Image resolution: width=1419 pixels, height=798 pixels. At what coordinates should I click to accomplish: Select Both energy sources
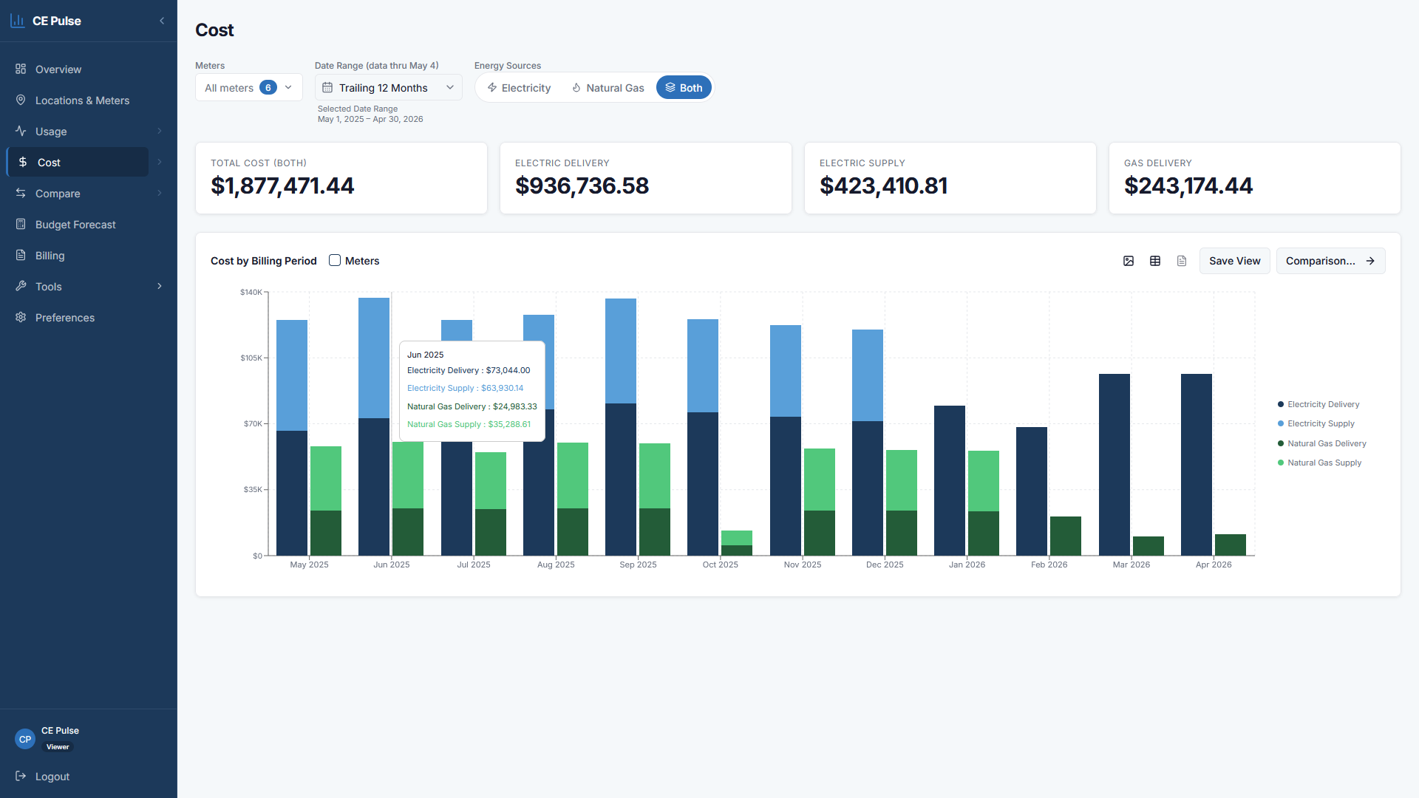click(x=684, y=88)
